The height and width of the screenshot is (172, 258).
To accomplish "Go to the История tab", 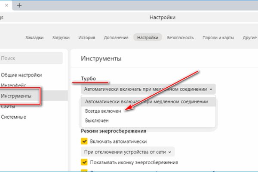I will click(x=86, y=38).
